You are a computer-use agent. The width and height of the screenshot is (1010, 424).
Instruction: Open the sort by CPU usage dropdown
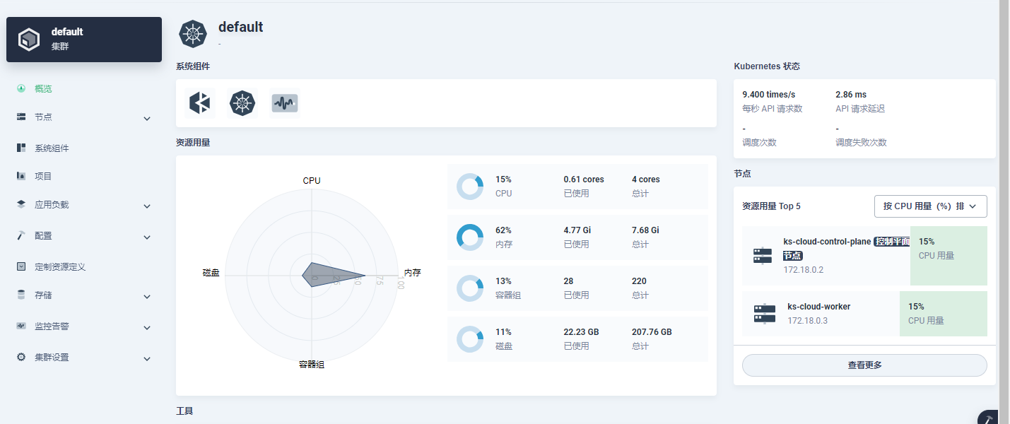[x=930, y=206]
